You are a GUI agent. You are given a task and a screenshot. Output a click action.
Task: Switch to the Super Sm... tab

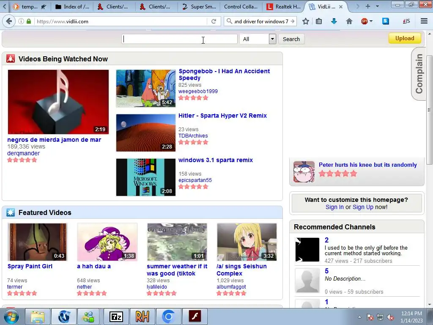199,7
